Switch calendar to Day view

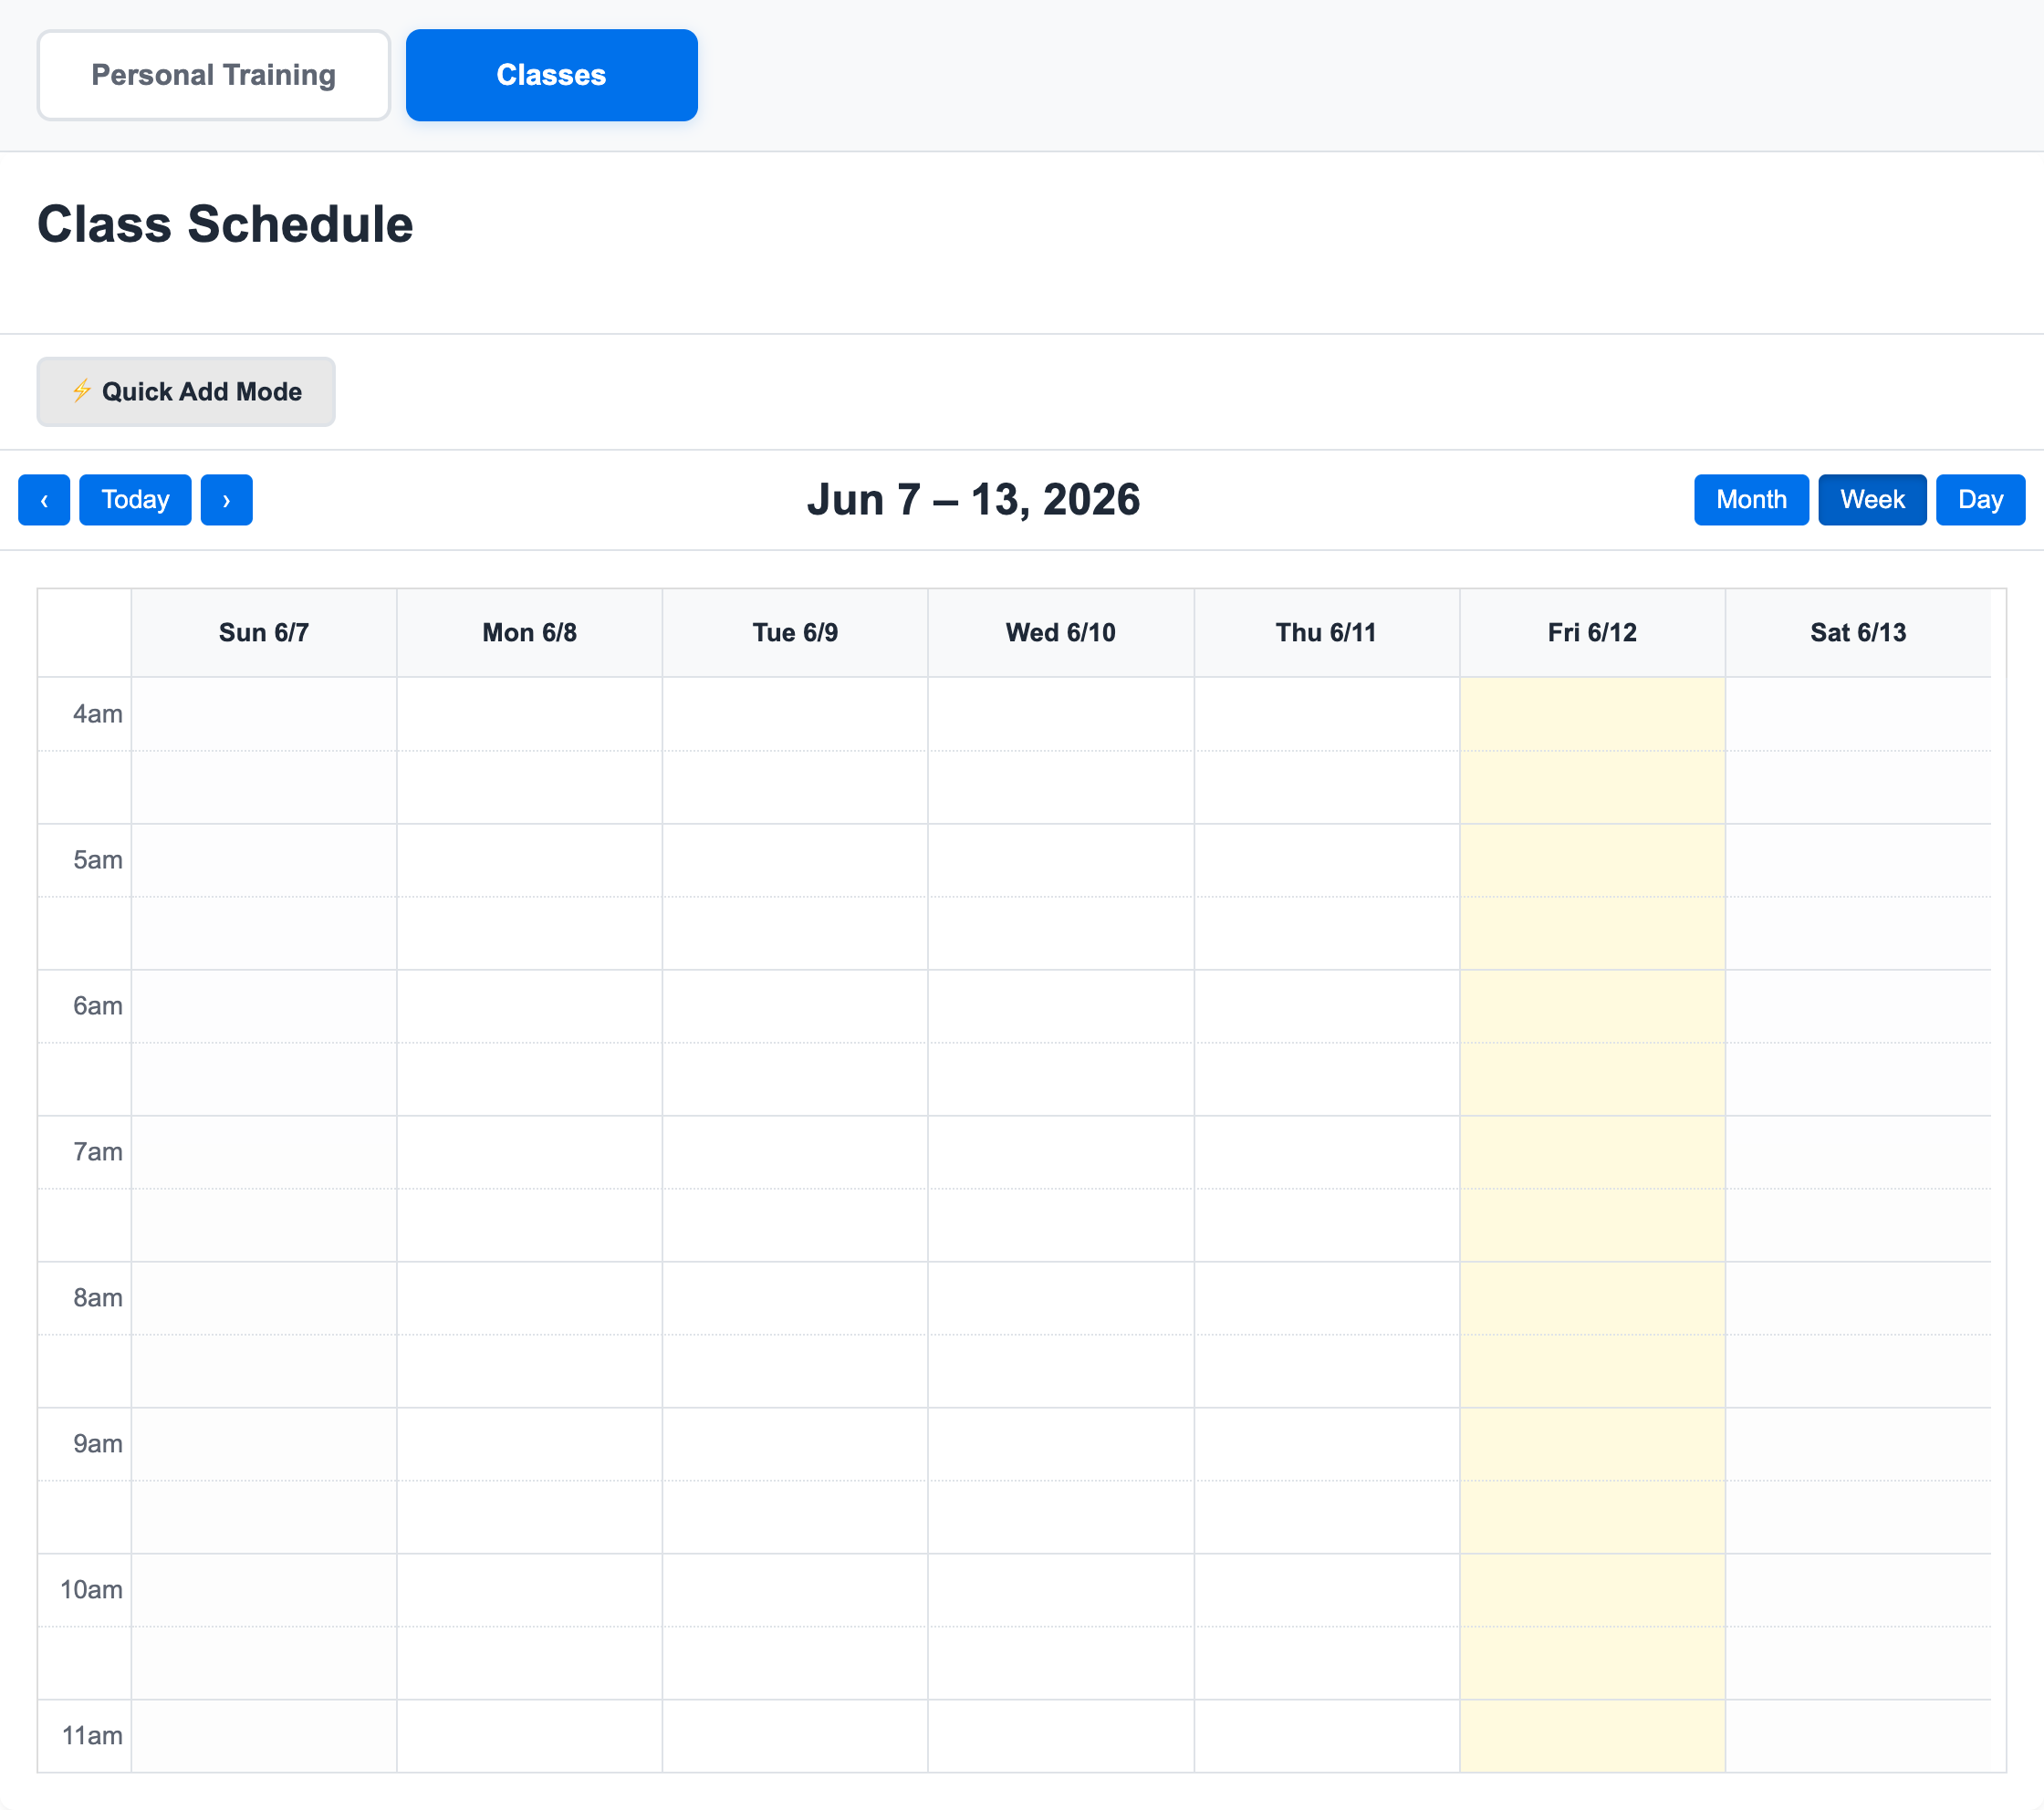point(1980,499)
